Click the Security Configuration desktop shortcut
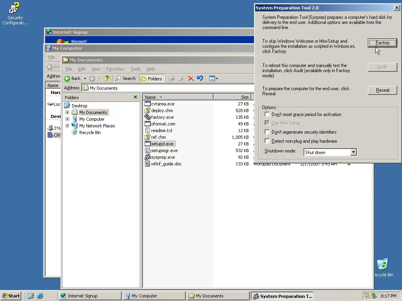402x301 pixels. pyautogui.click(x=15, y=13)
